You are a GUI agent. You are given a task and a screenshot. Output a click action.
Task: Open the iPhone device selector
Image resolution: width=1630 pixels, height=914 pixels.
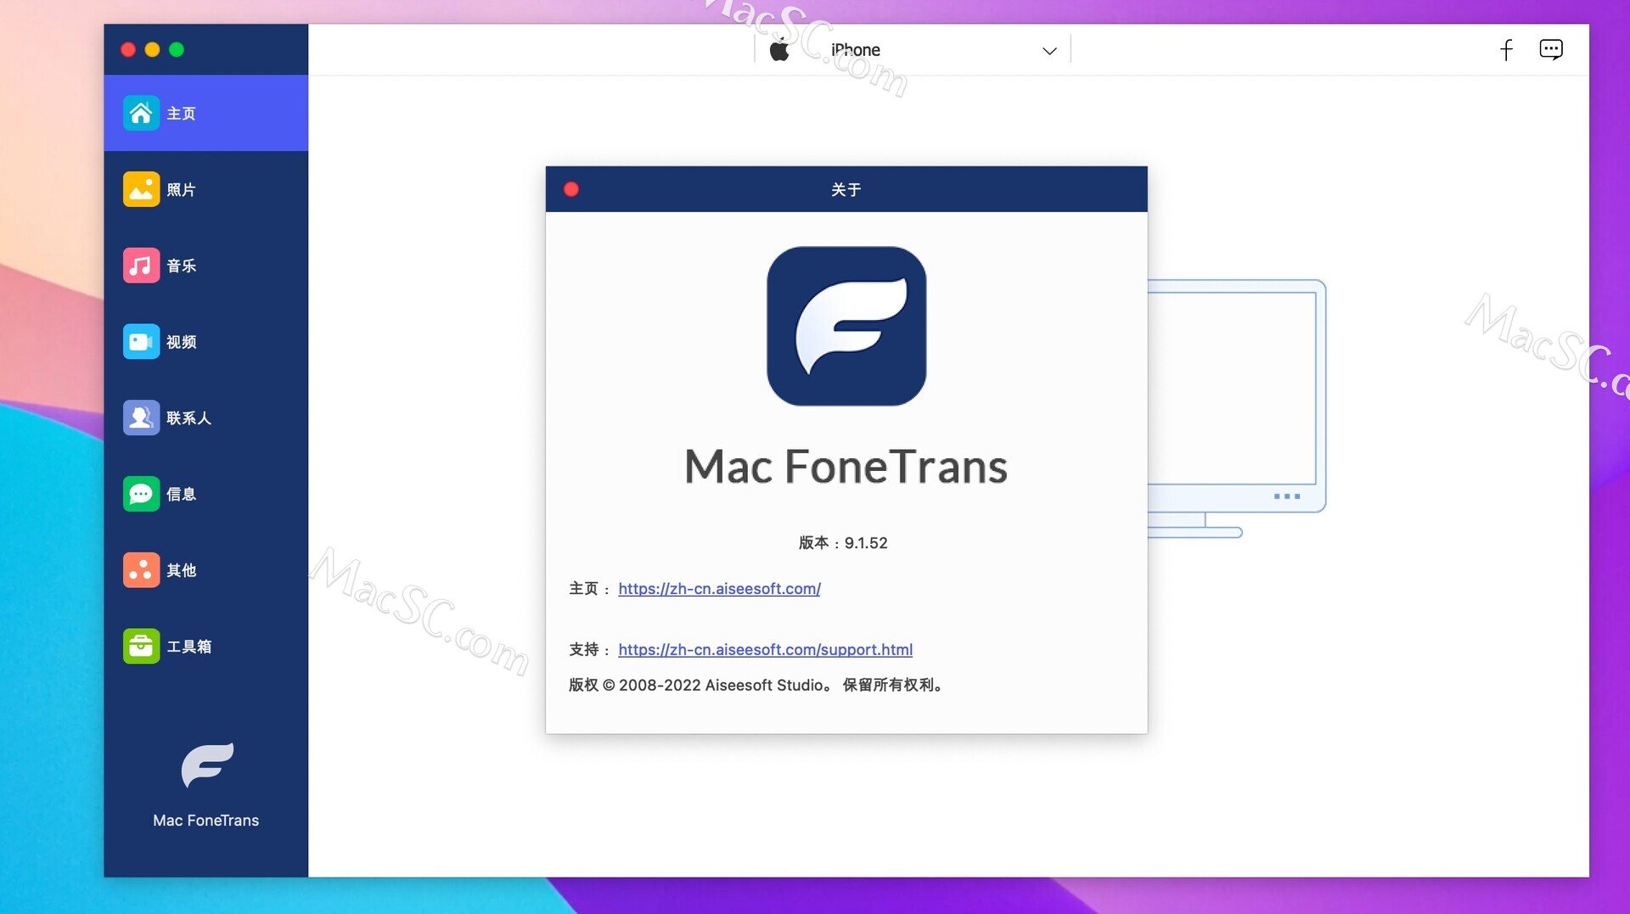coord(913,49)
